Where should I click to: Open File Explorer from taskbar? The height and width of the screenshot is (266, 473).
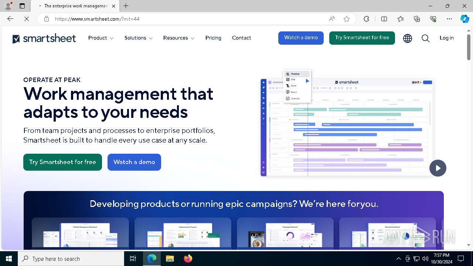coord(170,259)
